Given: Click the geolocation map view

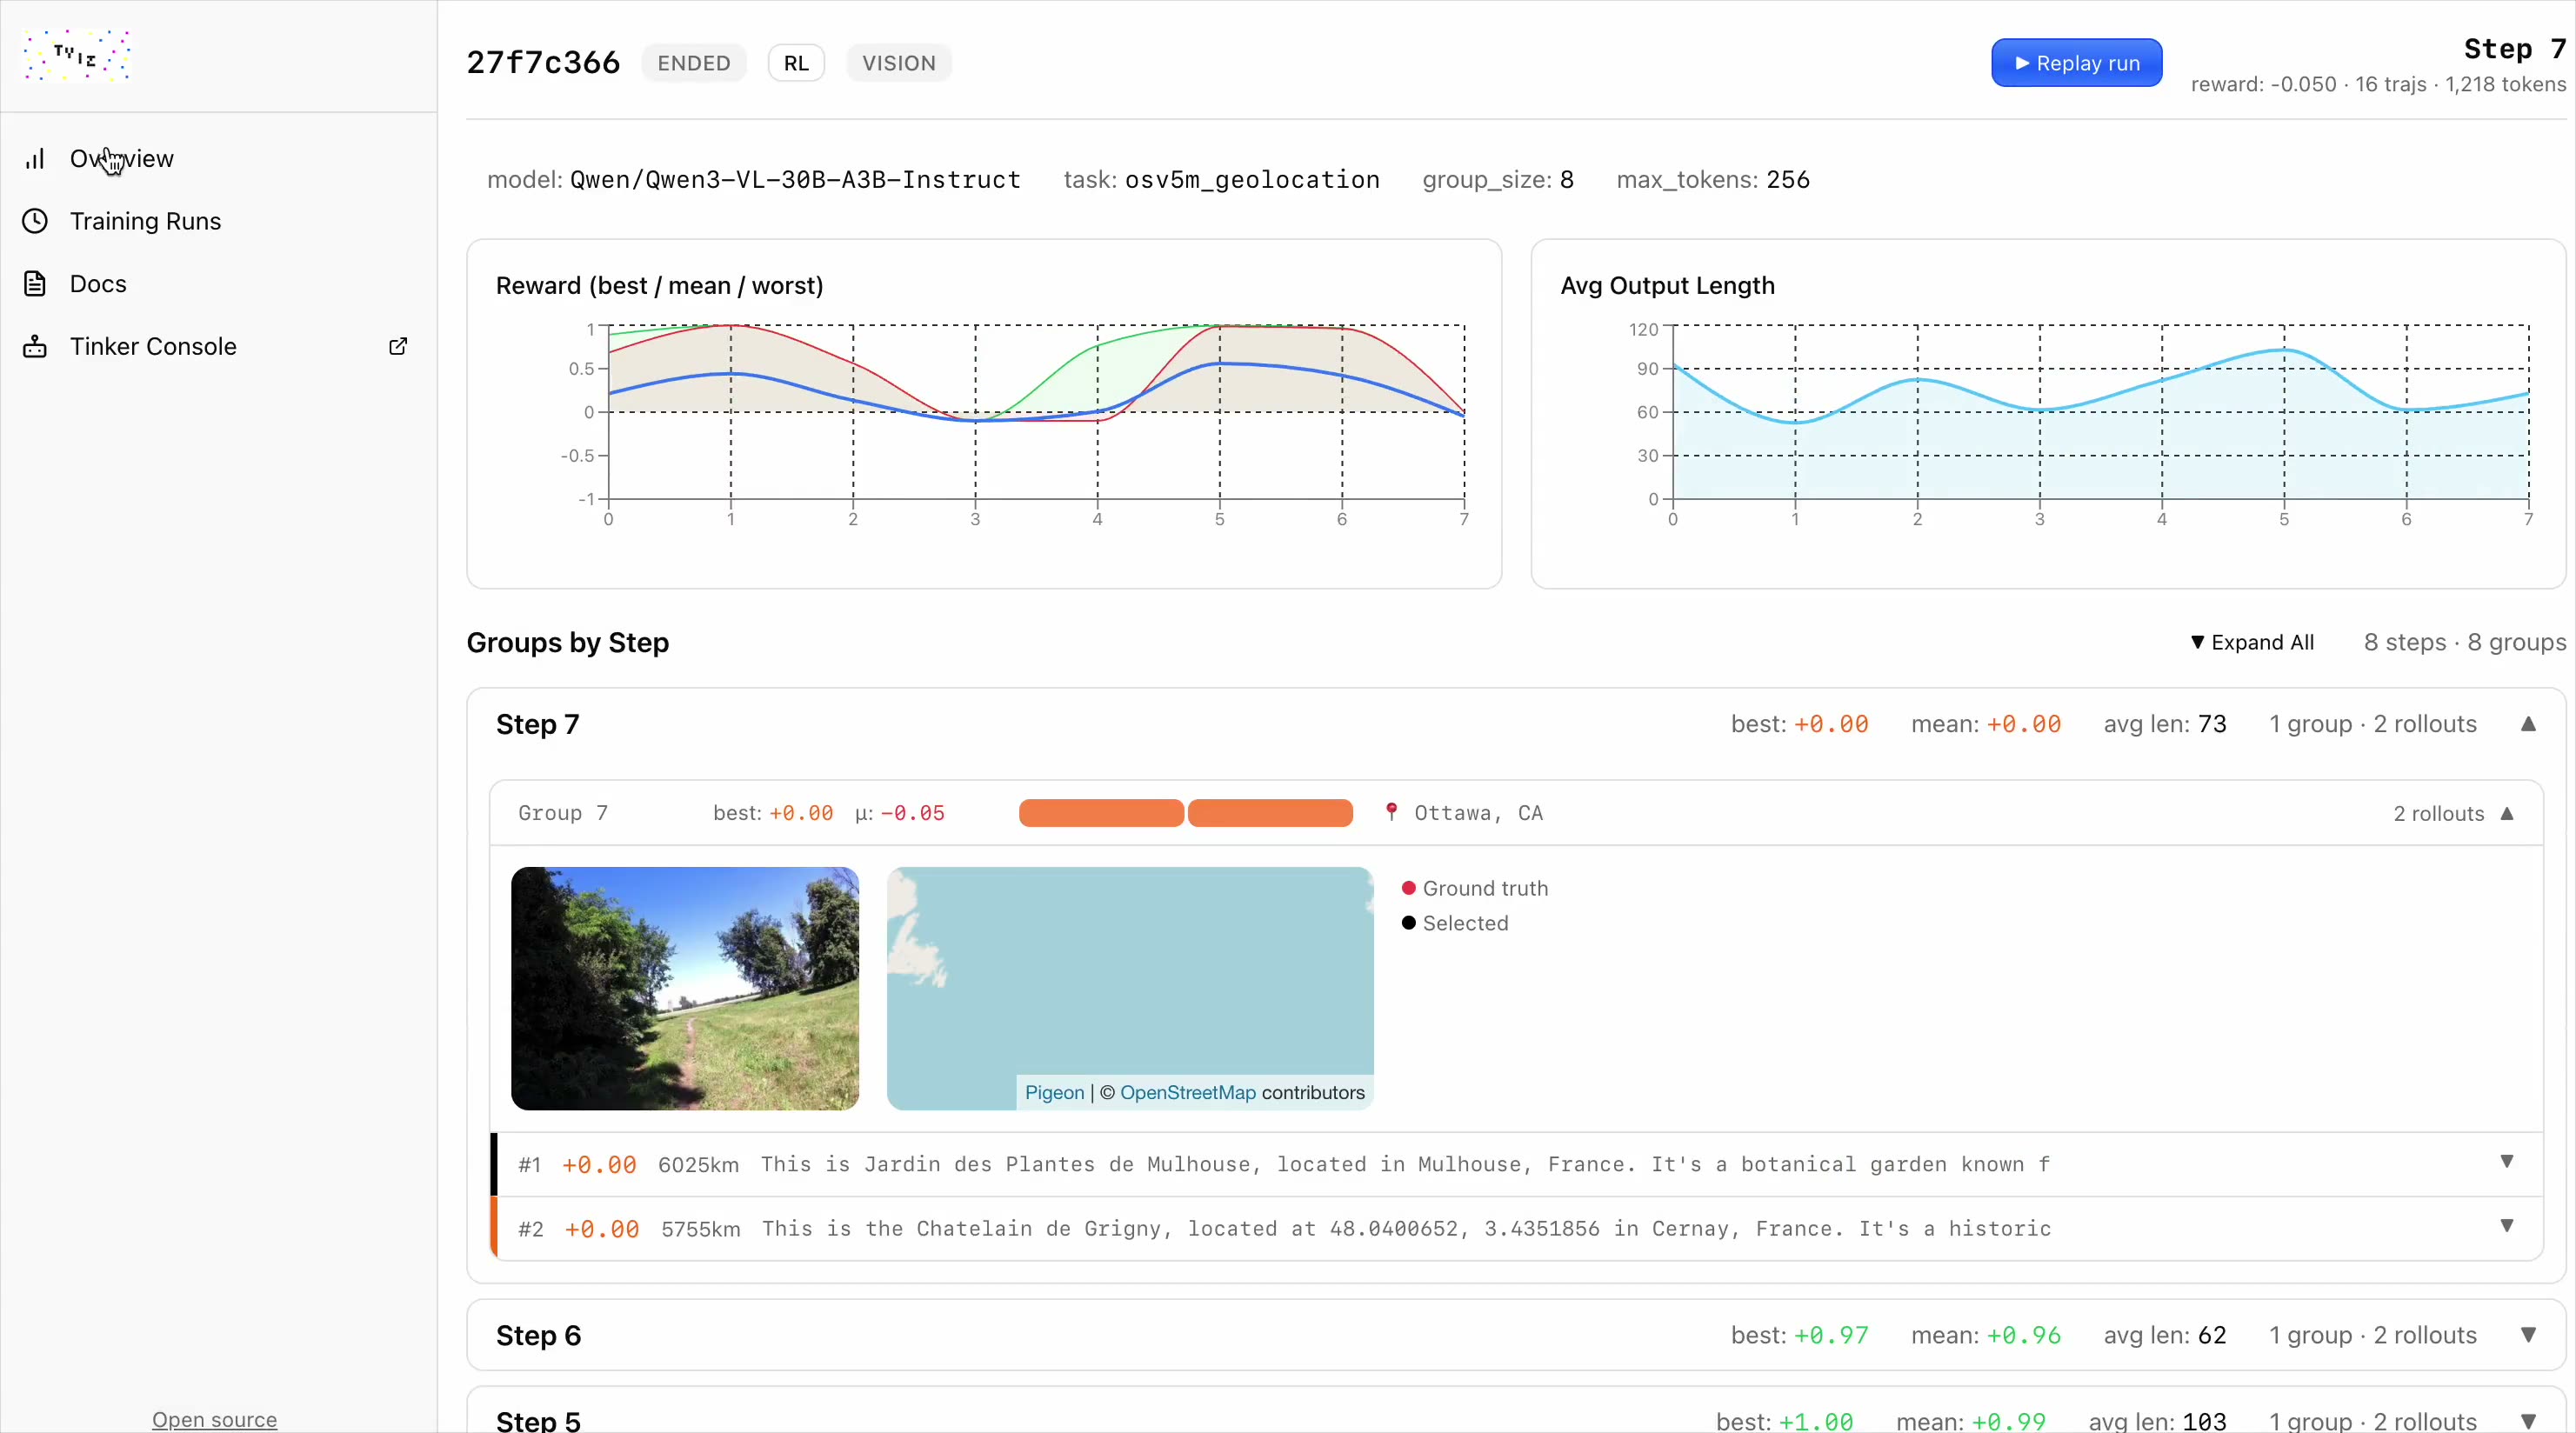Looking at the screenshot, I should pyautogui.click(x=1130, y=988).
